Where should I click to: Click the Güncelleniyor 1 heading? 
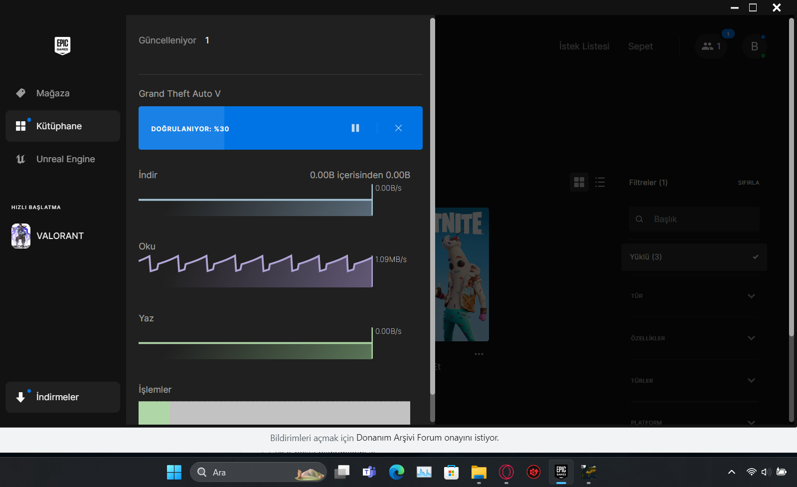174,40
